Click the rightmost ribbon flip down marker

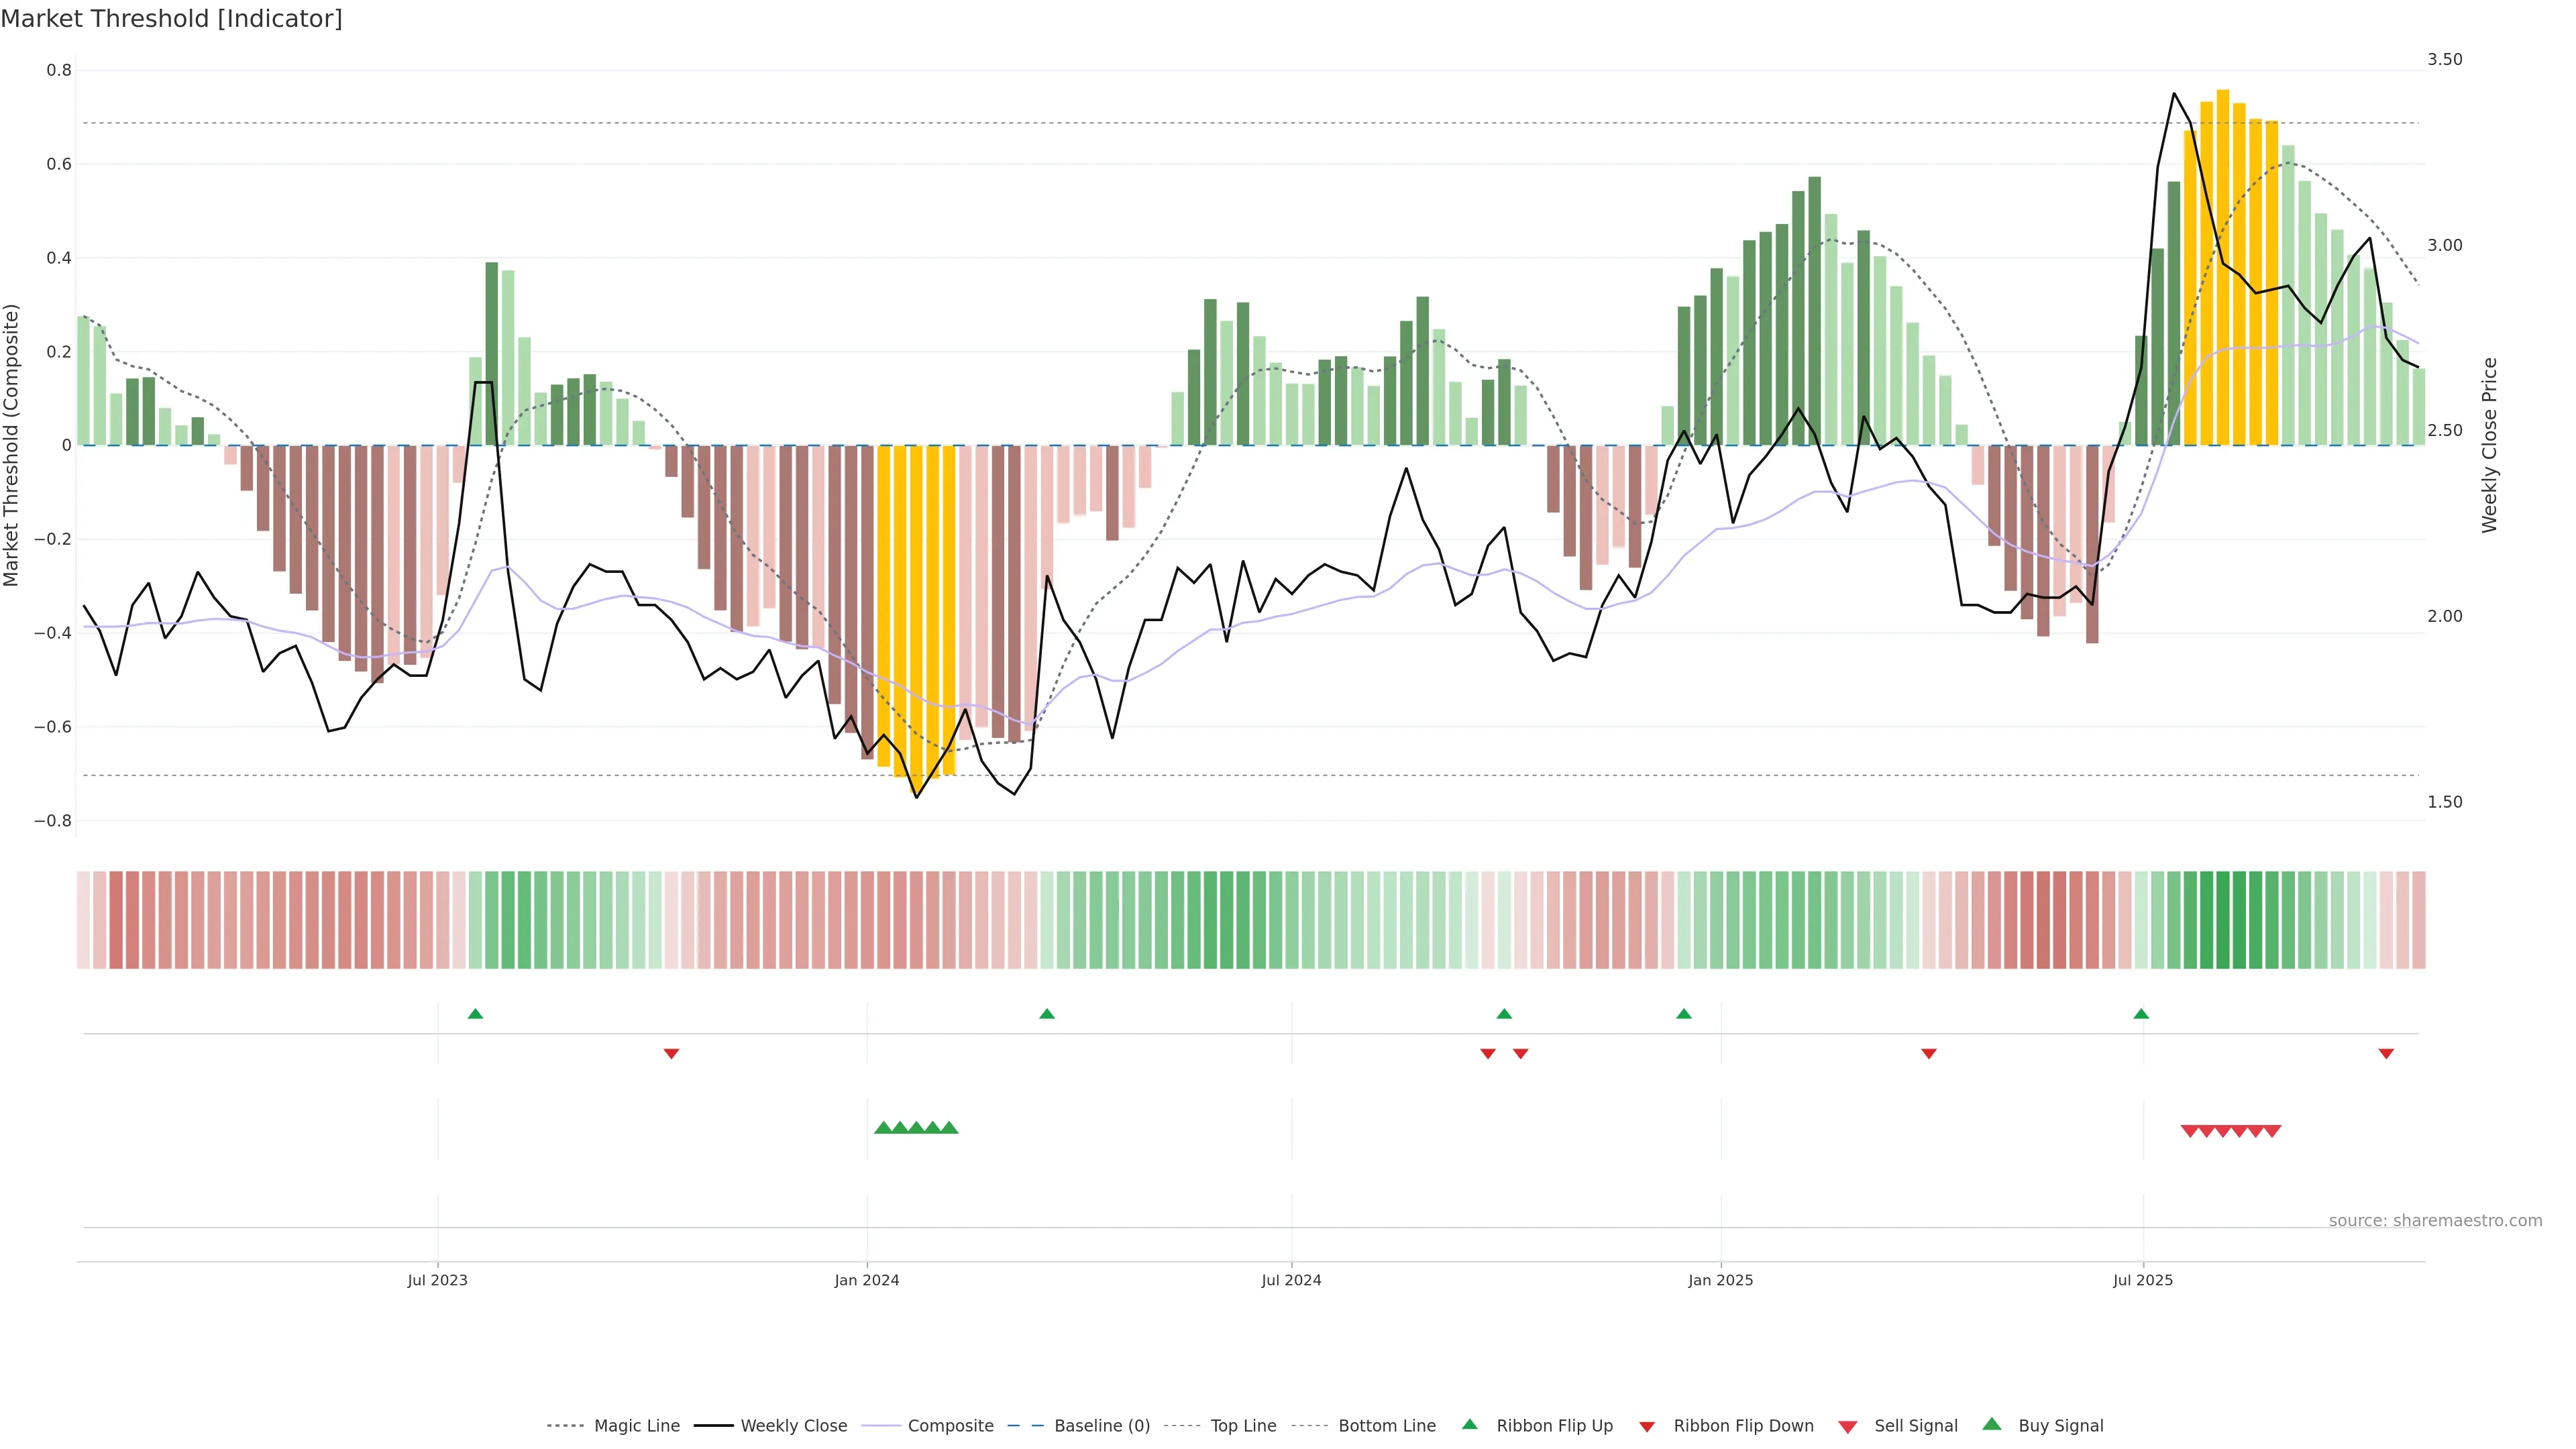coord(2386,1053)
